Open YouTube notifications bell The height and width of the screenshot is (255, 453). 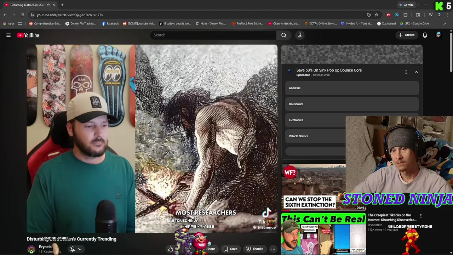(425, 35)
